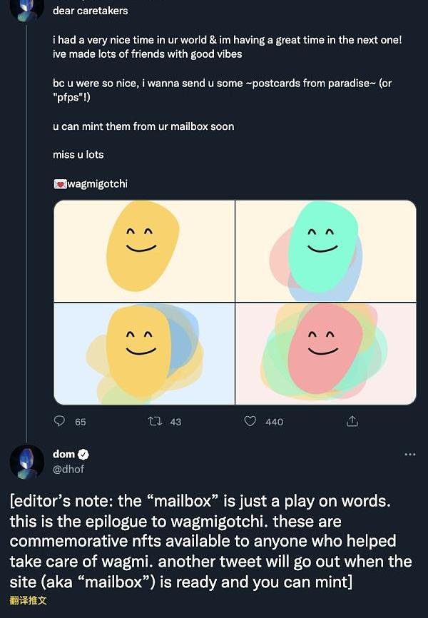Click the reply speech bubble icon

tap(60, 421)
